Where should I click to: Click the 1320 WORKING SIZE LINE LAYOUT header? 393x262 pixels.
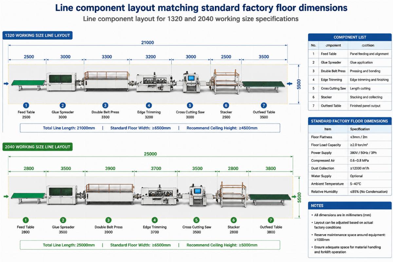(x=37, y=35)
